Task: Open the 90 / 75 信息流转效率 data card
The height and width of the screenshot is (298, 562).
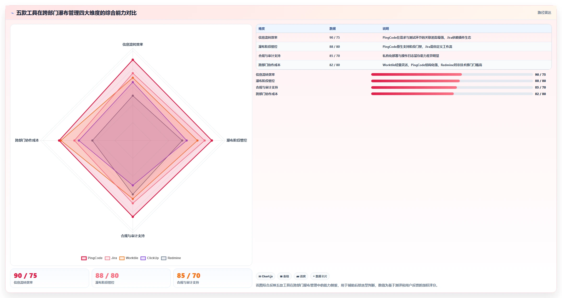Action: (x=50, y=278)
